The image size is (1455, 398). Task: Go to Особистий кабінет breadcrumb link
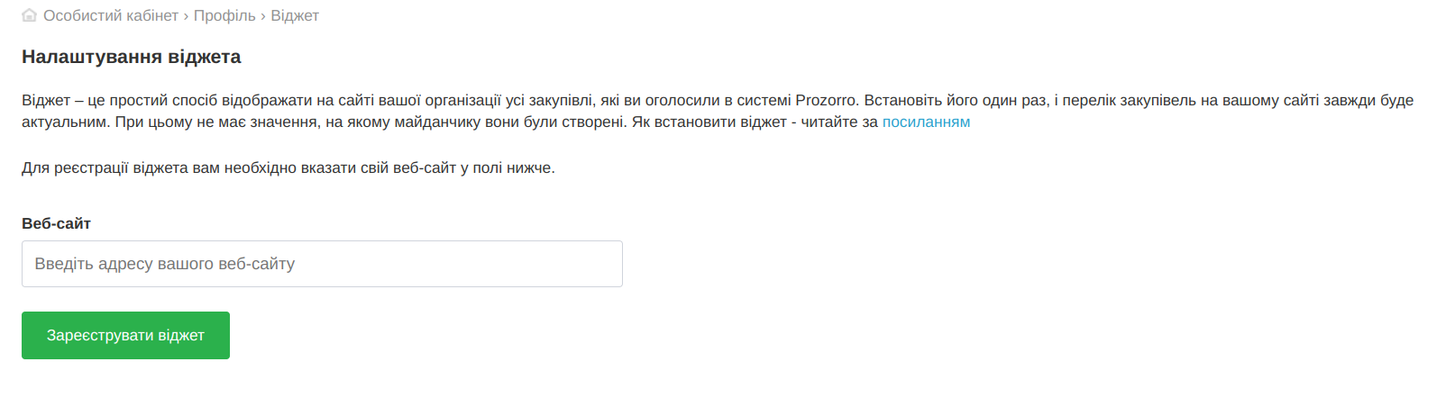[x=111, y=15]
